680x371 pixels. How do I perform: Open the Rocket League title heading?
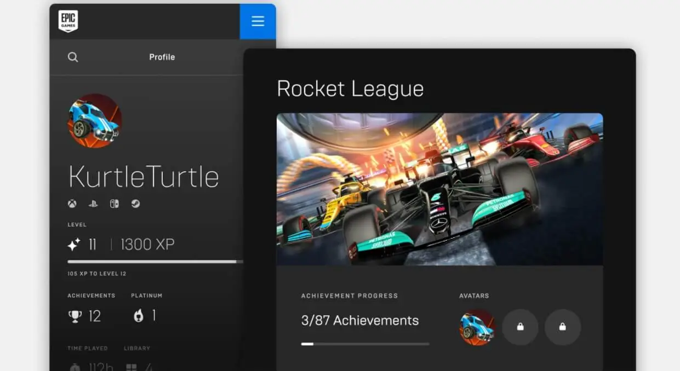pyautogui.click(x=350, y=89)
